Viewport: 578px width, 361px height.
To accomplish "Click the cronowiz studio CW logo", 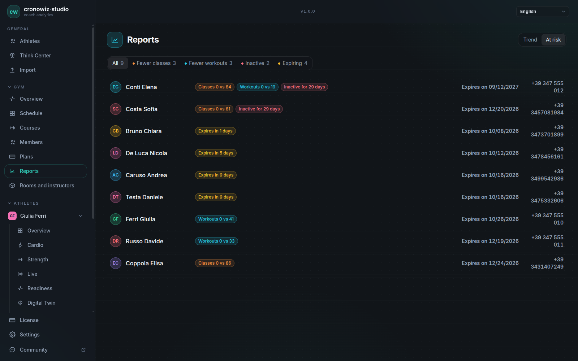I will tap(14, 12).
